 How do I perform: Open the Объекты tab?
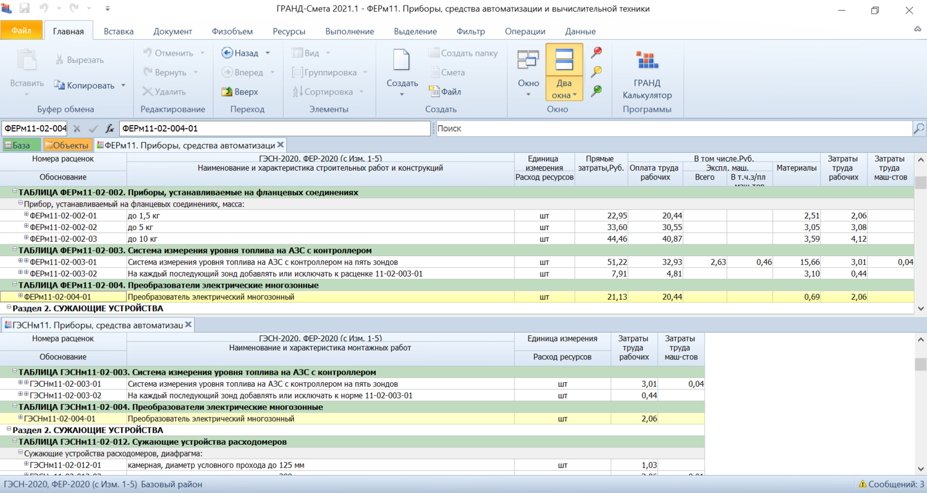tap(66, 145)
